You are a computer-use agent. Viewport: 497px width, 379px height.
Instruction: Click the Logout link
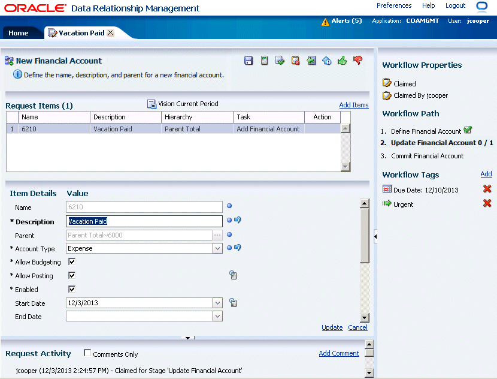coord(455,6)
